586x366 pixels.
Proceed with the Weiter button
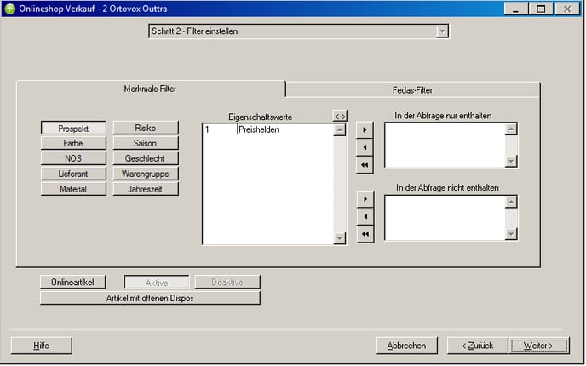(538, 346)
